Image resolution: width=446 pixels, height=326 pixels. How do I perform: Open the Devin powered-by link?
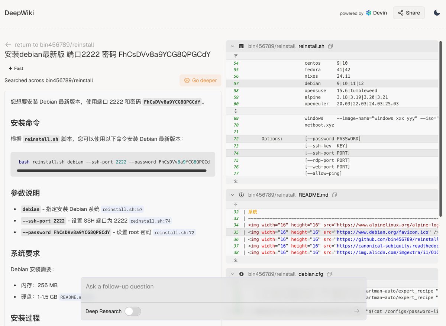point(376,13)
